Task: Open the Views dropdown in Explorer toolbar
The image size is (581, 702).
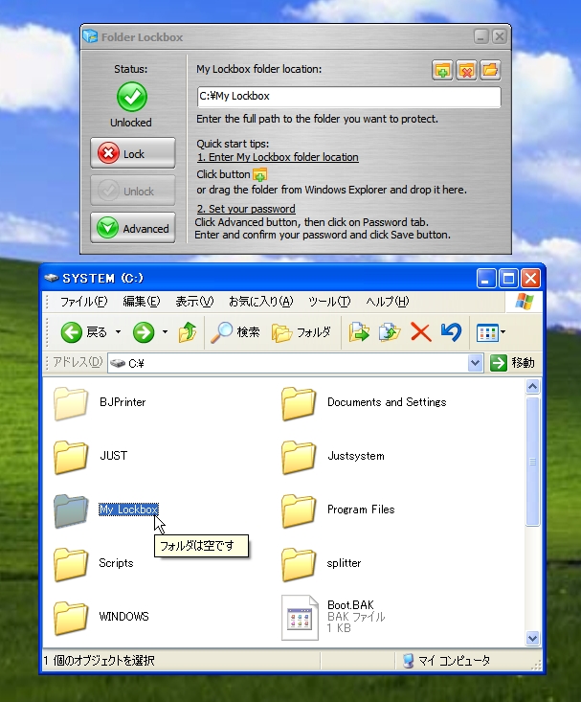Action: pos(491,332)
